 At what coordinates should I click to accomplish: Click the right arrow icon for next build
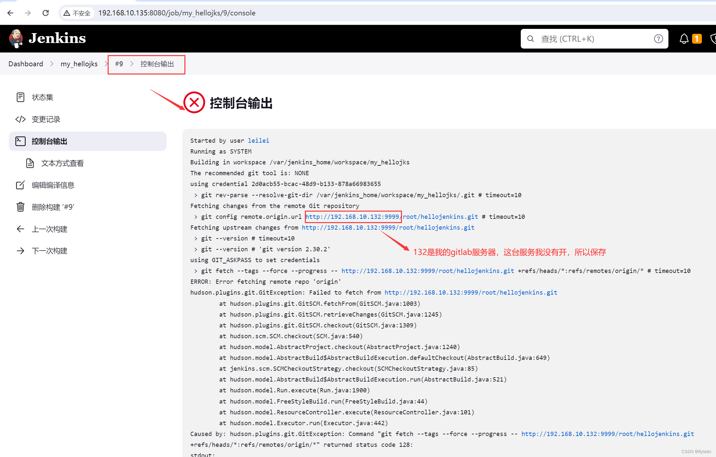[x=20, y=251]
